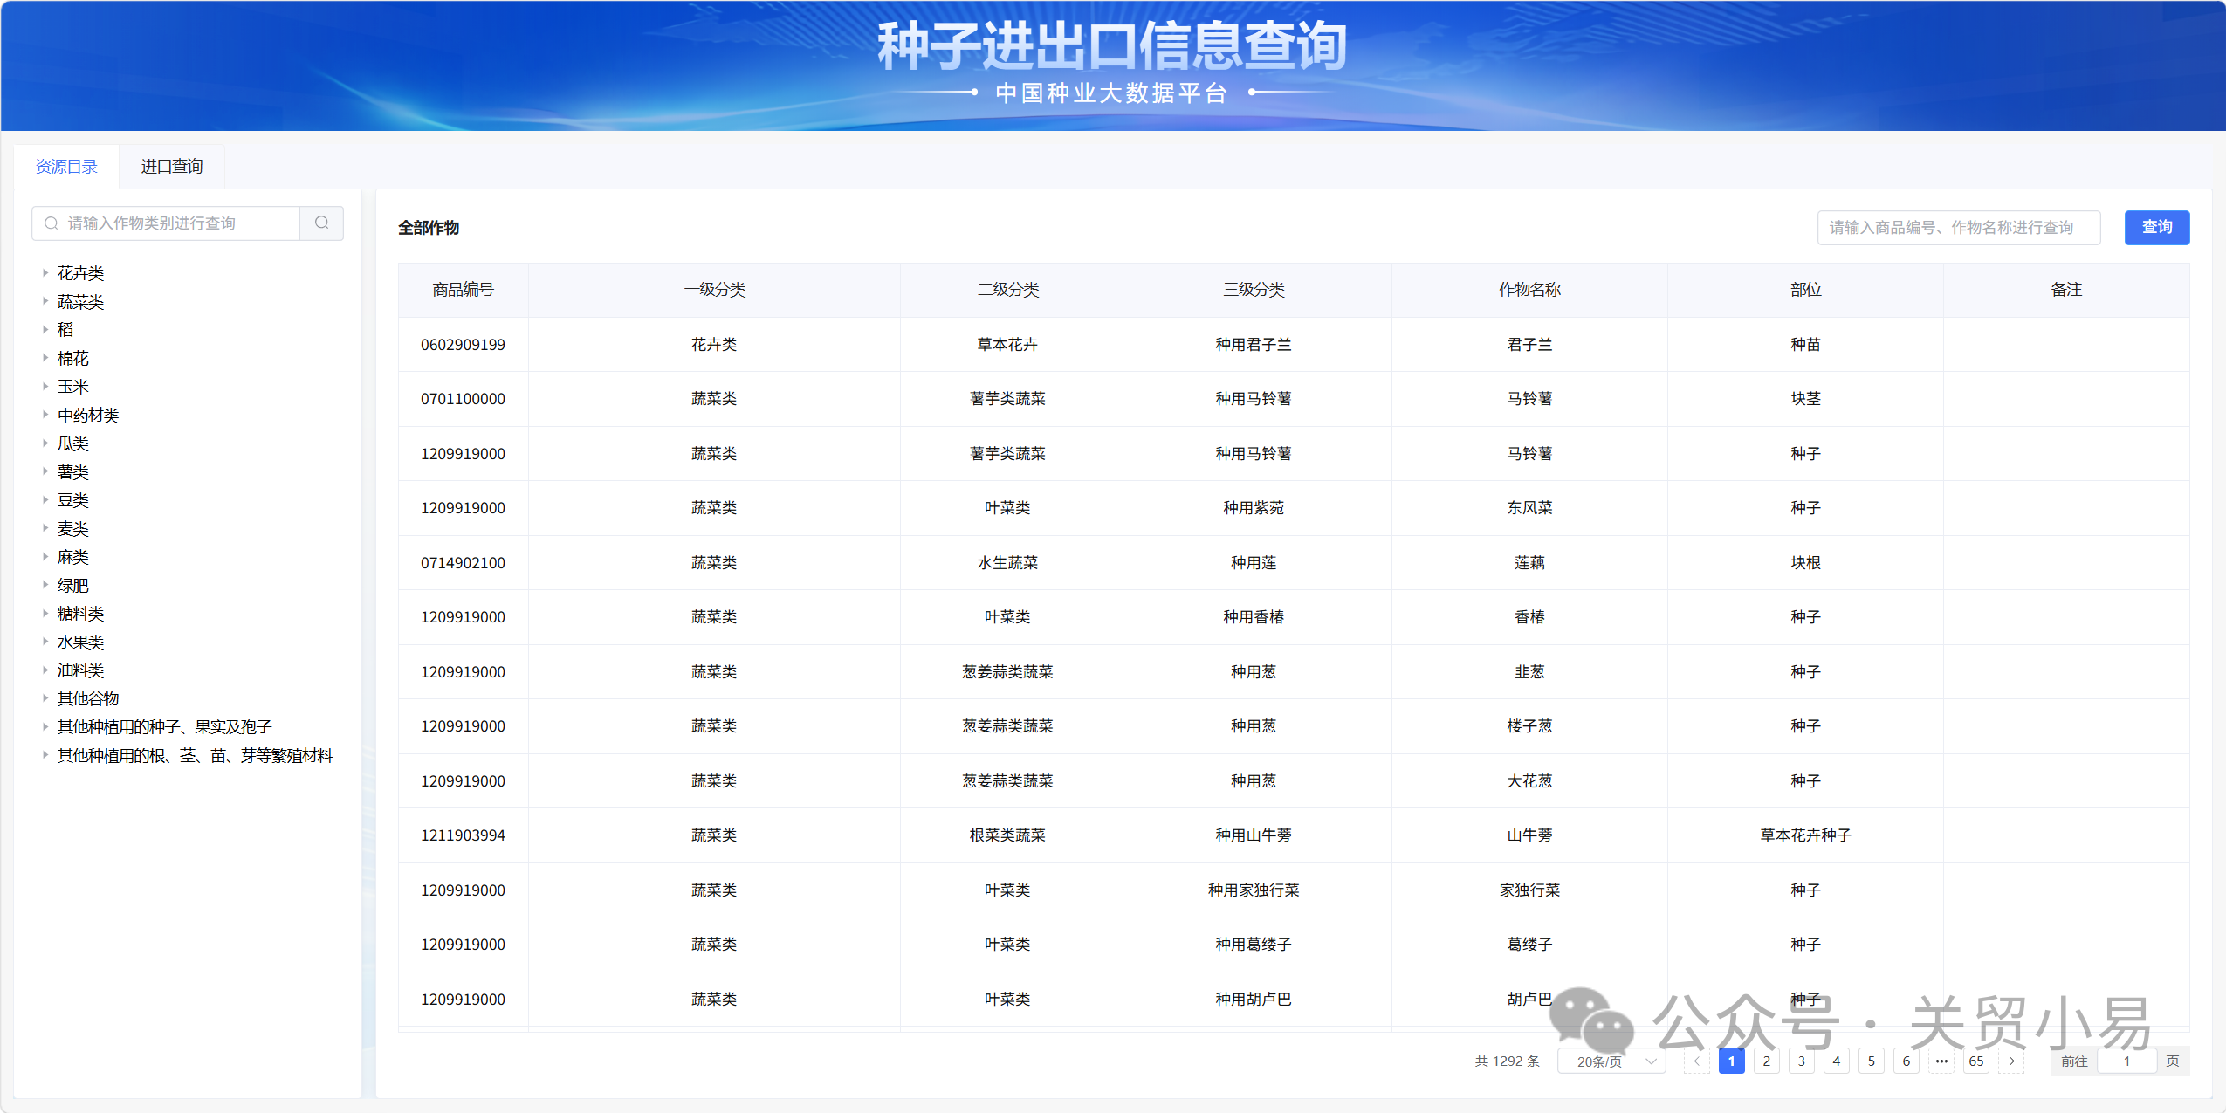Click crop name 韭葱
Screen dimensions: 2226x1113
click(1529, 672)
